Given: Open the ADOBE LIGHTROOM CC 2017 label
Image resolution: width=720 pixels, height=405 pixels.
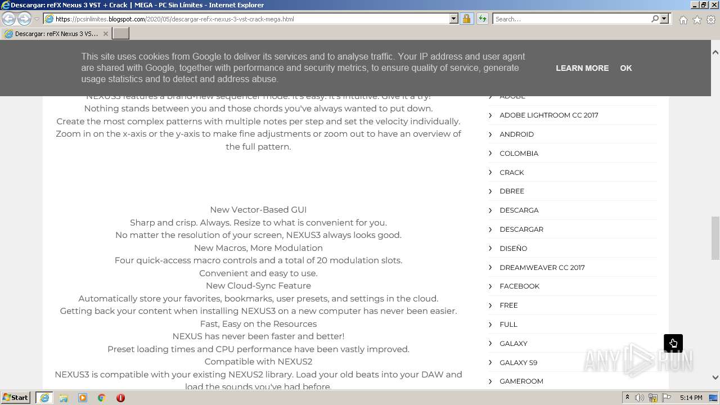Looking at the screenshot, I should coord(548,115).
